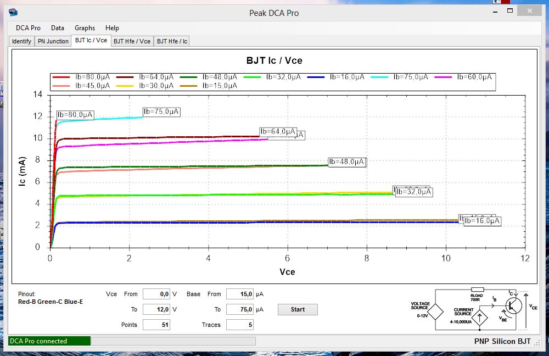Click the current source symbol in schematic
Viewport: 549px width, 356px height.
point(480,318)
